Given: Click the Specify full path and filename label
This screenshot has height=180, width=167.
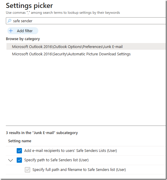Looking at the screenshot, I should pyautogui.click(x=79, y=170).
